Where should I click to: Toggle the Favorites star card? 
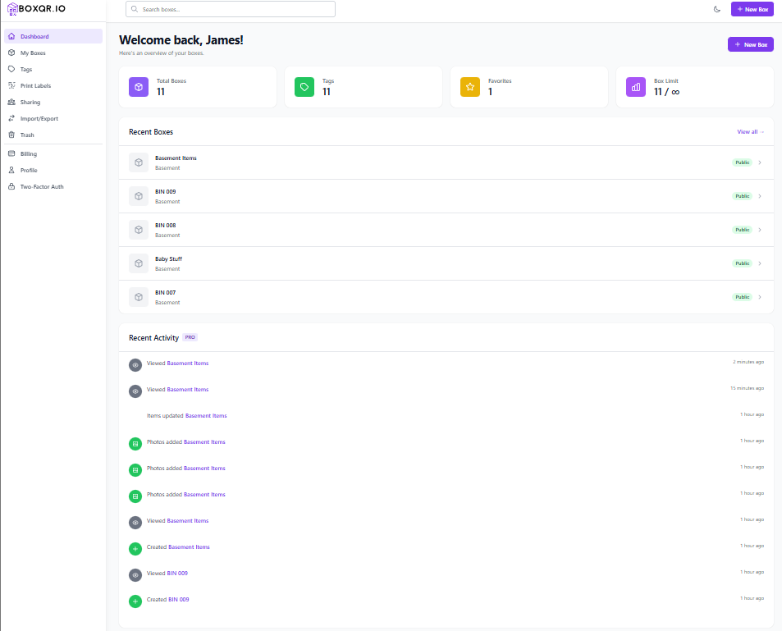coord(469,86)
